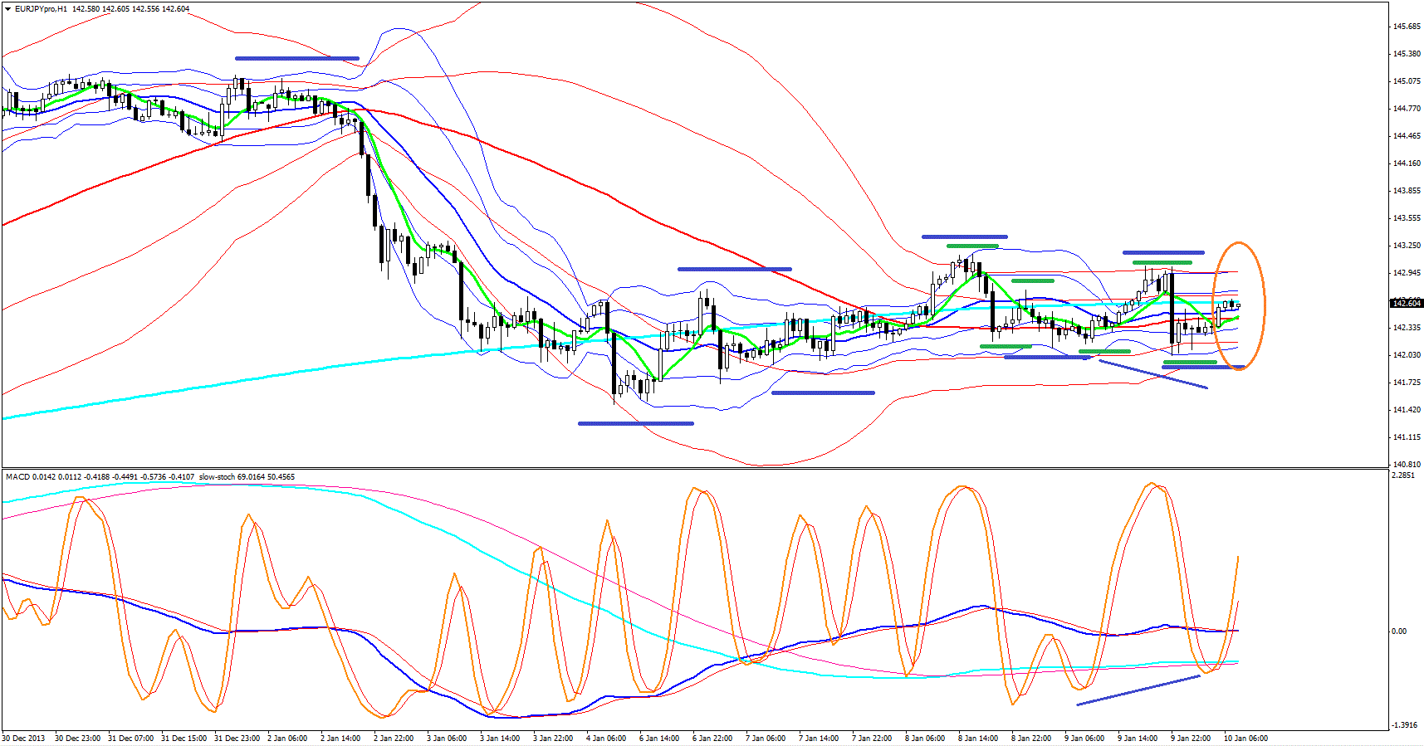The width and height of the screenshot is (1424, 746).
Task: Click the 30 Dec 2013 date label
Action: pos(24,739)
